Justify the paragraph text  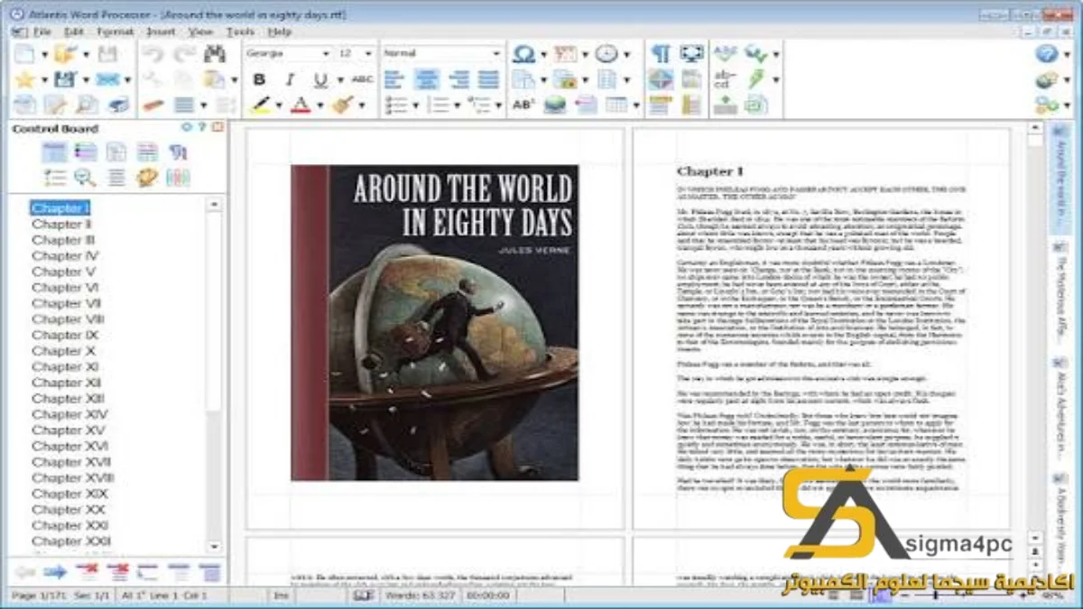pos(488,79)
